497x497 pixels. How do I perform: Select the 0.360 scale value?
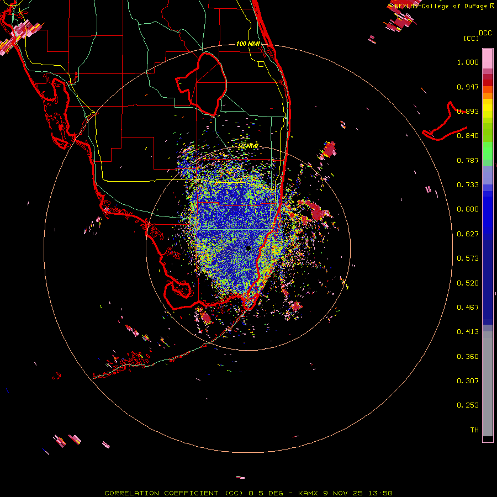tap(468, 357)
